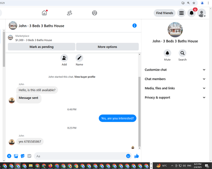
Task: Expand the Customize chat section
Action: point(175,70)
